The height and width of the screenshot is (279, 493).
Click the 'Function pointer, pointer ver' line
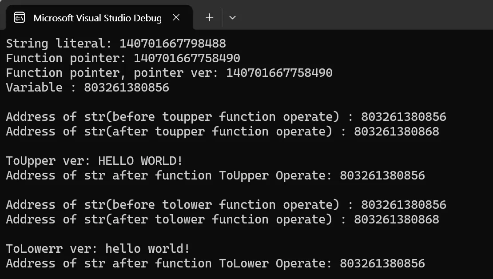pos(169,73)
